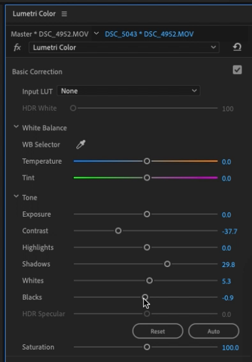Click the Contrast slider handle
This screenshot has width=252, height=362.
118,231
